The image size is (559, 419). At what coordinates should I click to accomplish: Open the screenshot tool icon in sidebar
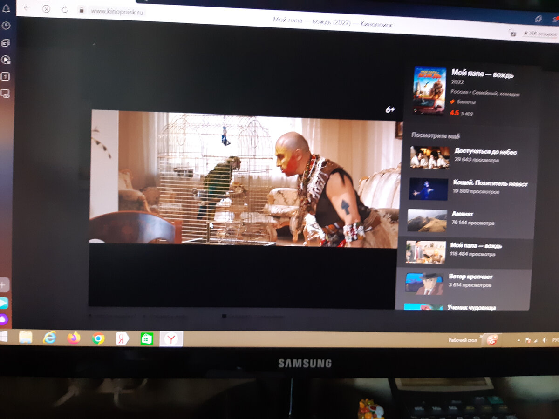[x=6, y=93]
